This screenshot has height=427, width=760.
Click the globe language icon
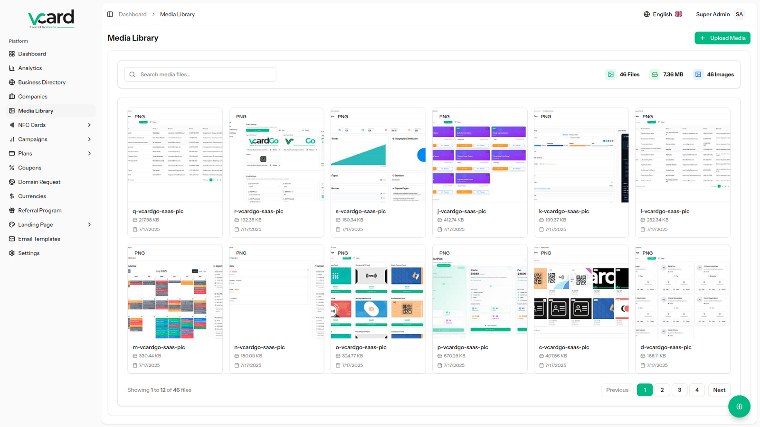point(646,14)
